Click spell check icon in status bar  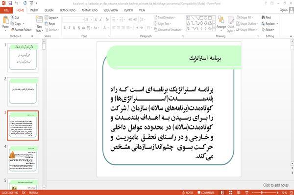tap(24, 193)
